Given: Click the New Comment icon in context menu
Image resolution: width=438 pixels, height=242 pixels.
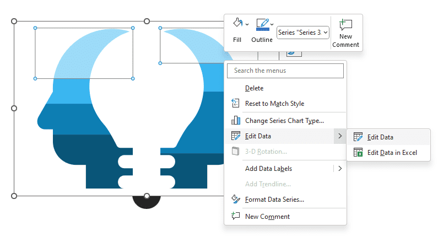Looking at the screenshot, I should [236, 216].
